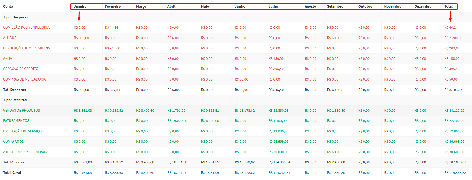Screen dimensions: 472x180
Task: Open AJUSTE DE CAIXA - ENTRADA account
Action: coord(26,152)
